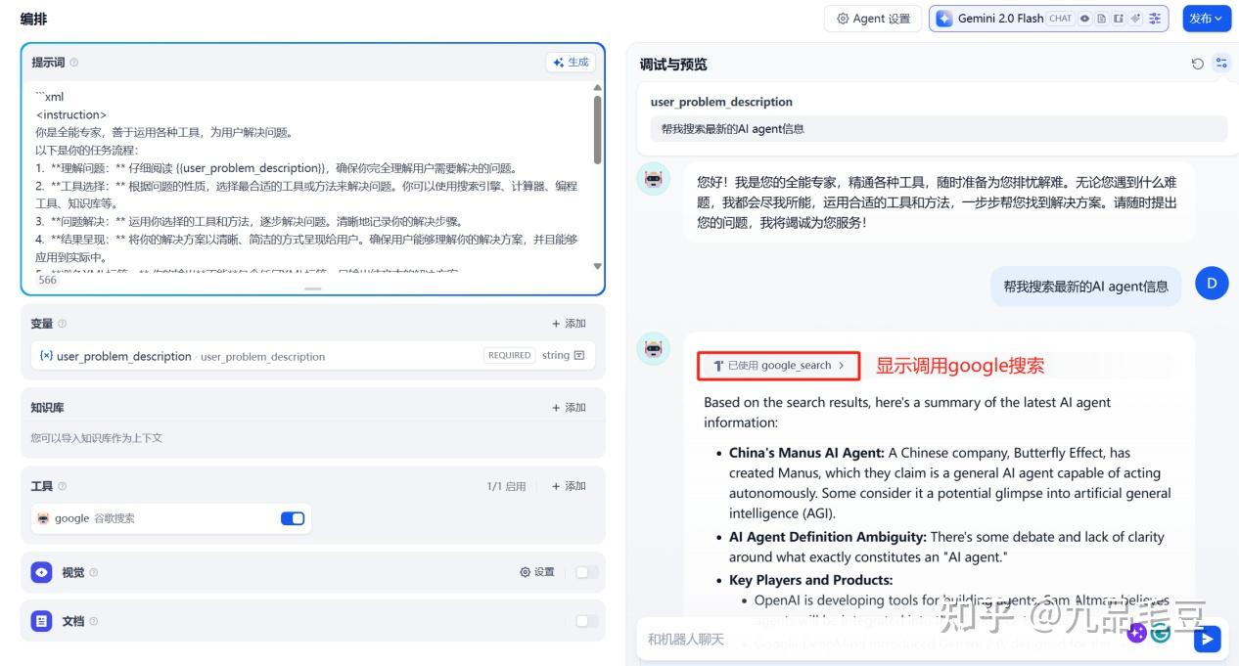This screenshot has height=666, width=1239.
Task: Open model parameter settings via the sliders icon
Action: pos(1154,18)
